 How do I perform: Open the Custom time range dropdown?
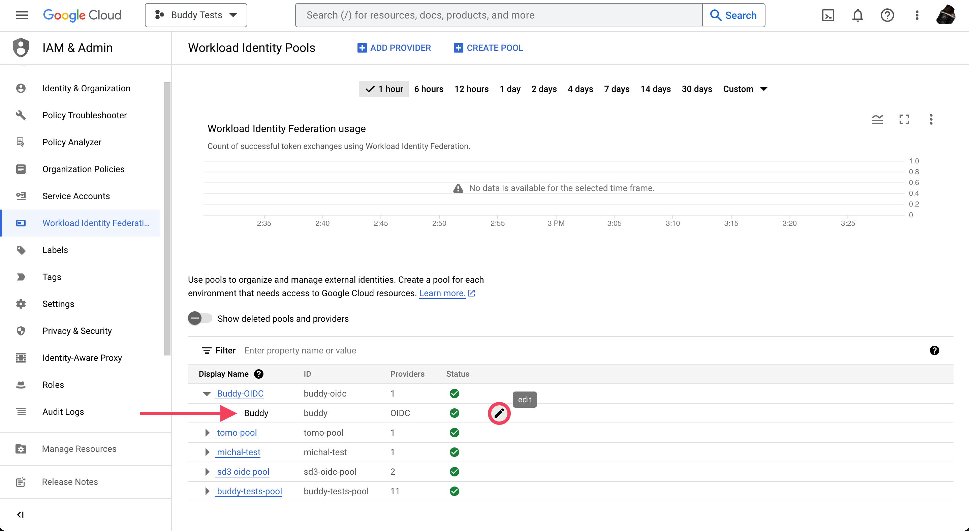coord(745,89)
